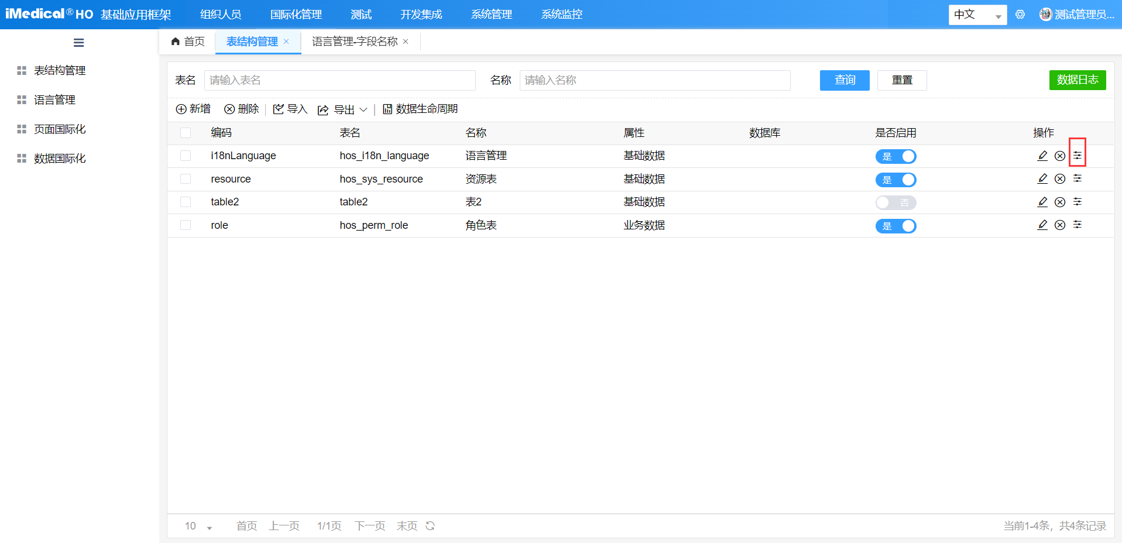Image resolution: width=1122 pixels, height=543 pixels.
Task: Enable the table2 row switch
Action: (x=895, y=202)
